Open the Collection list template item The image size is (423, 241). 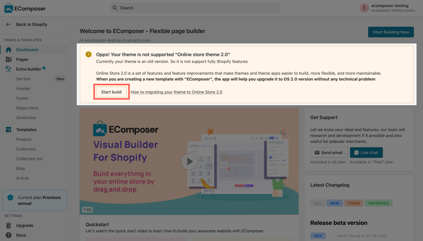tap(29, 159)
